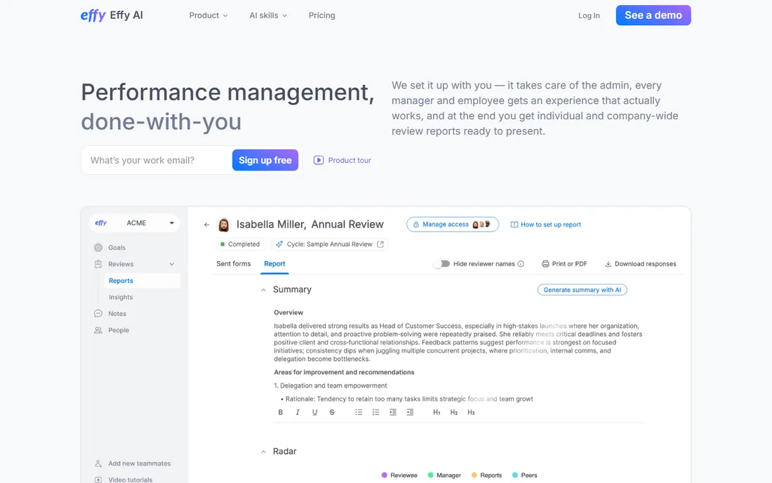This screenshot has width=772, height=483.
Task: Click Generate summary with AI
Action: (x=582, y=290)
